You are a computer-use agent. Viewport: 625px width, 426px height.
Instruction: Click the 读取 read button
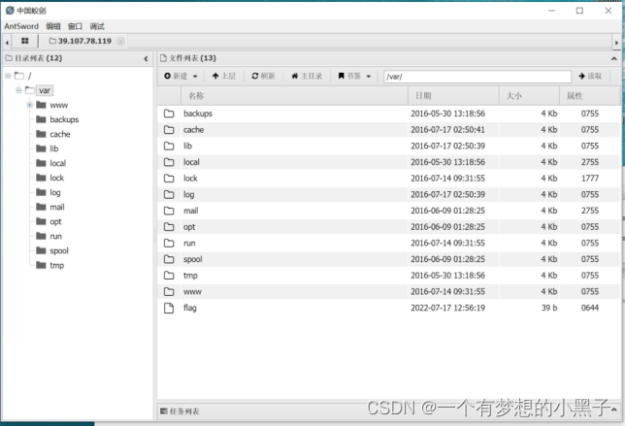point(590,76)
